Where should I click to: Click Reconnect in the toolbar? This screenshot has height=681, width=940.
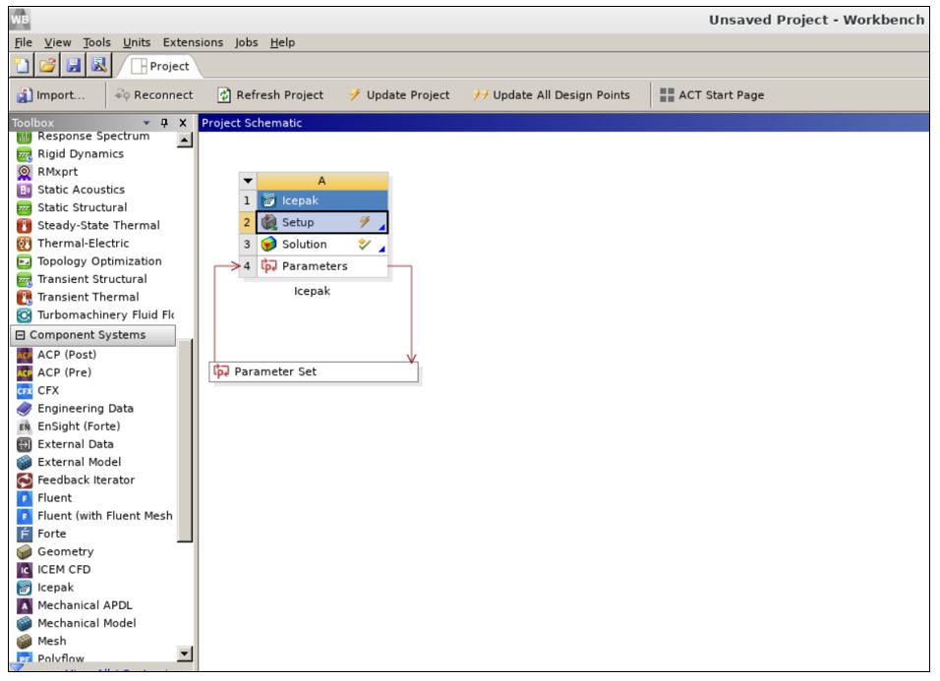click(154, 95)
